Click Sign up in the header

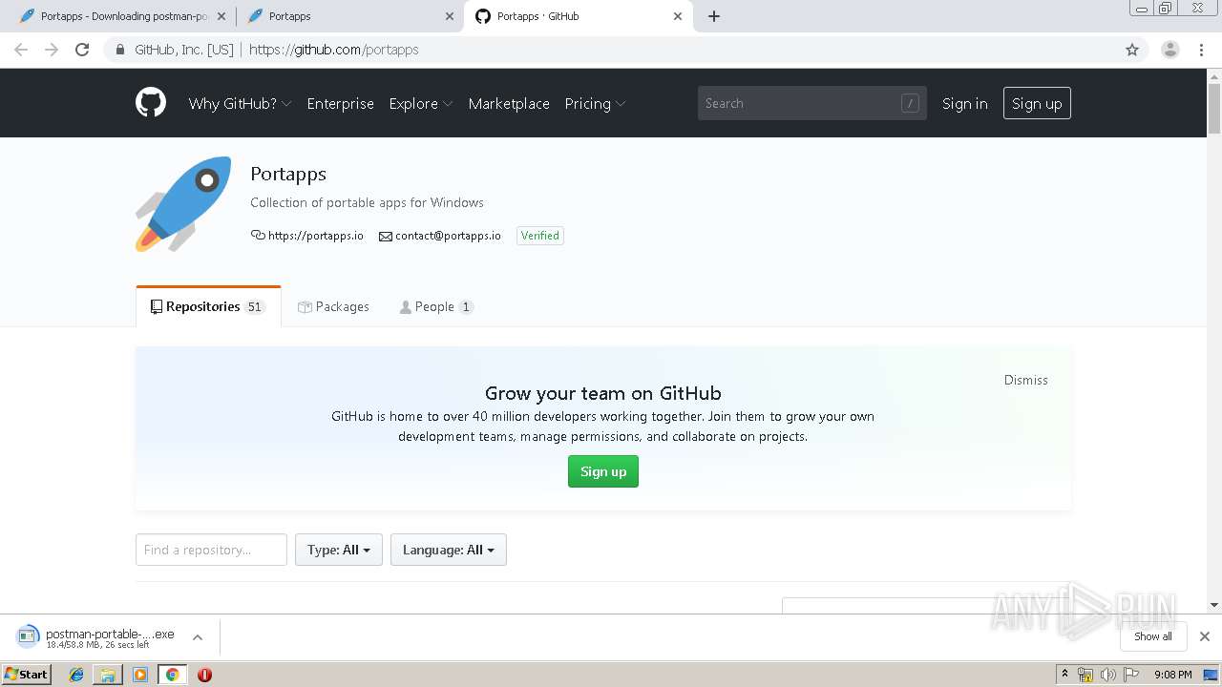(1037, 103)
